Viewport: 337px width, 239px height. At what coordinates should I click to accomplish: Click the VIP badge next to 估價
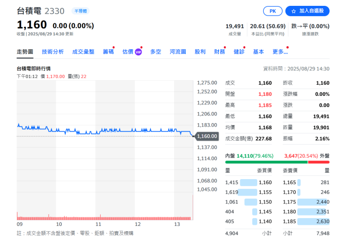[x=138, y=52]
